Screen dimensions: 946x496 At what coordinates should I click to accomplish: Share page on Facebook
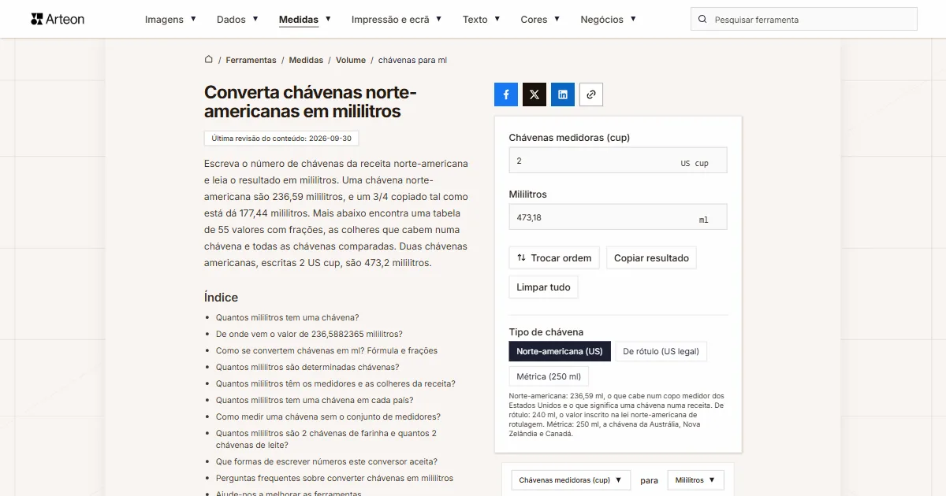click(x=506, y=94)
